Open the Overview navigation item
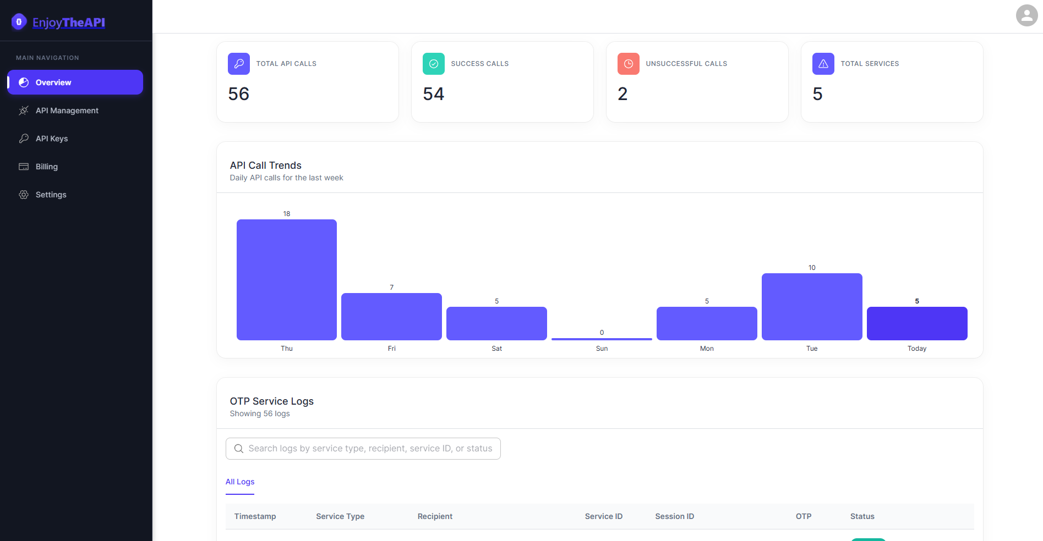This screenshot has height=541, width=1043. pyautogui.click(x=75, y=82)
